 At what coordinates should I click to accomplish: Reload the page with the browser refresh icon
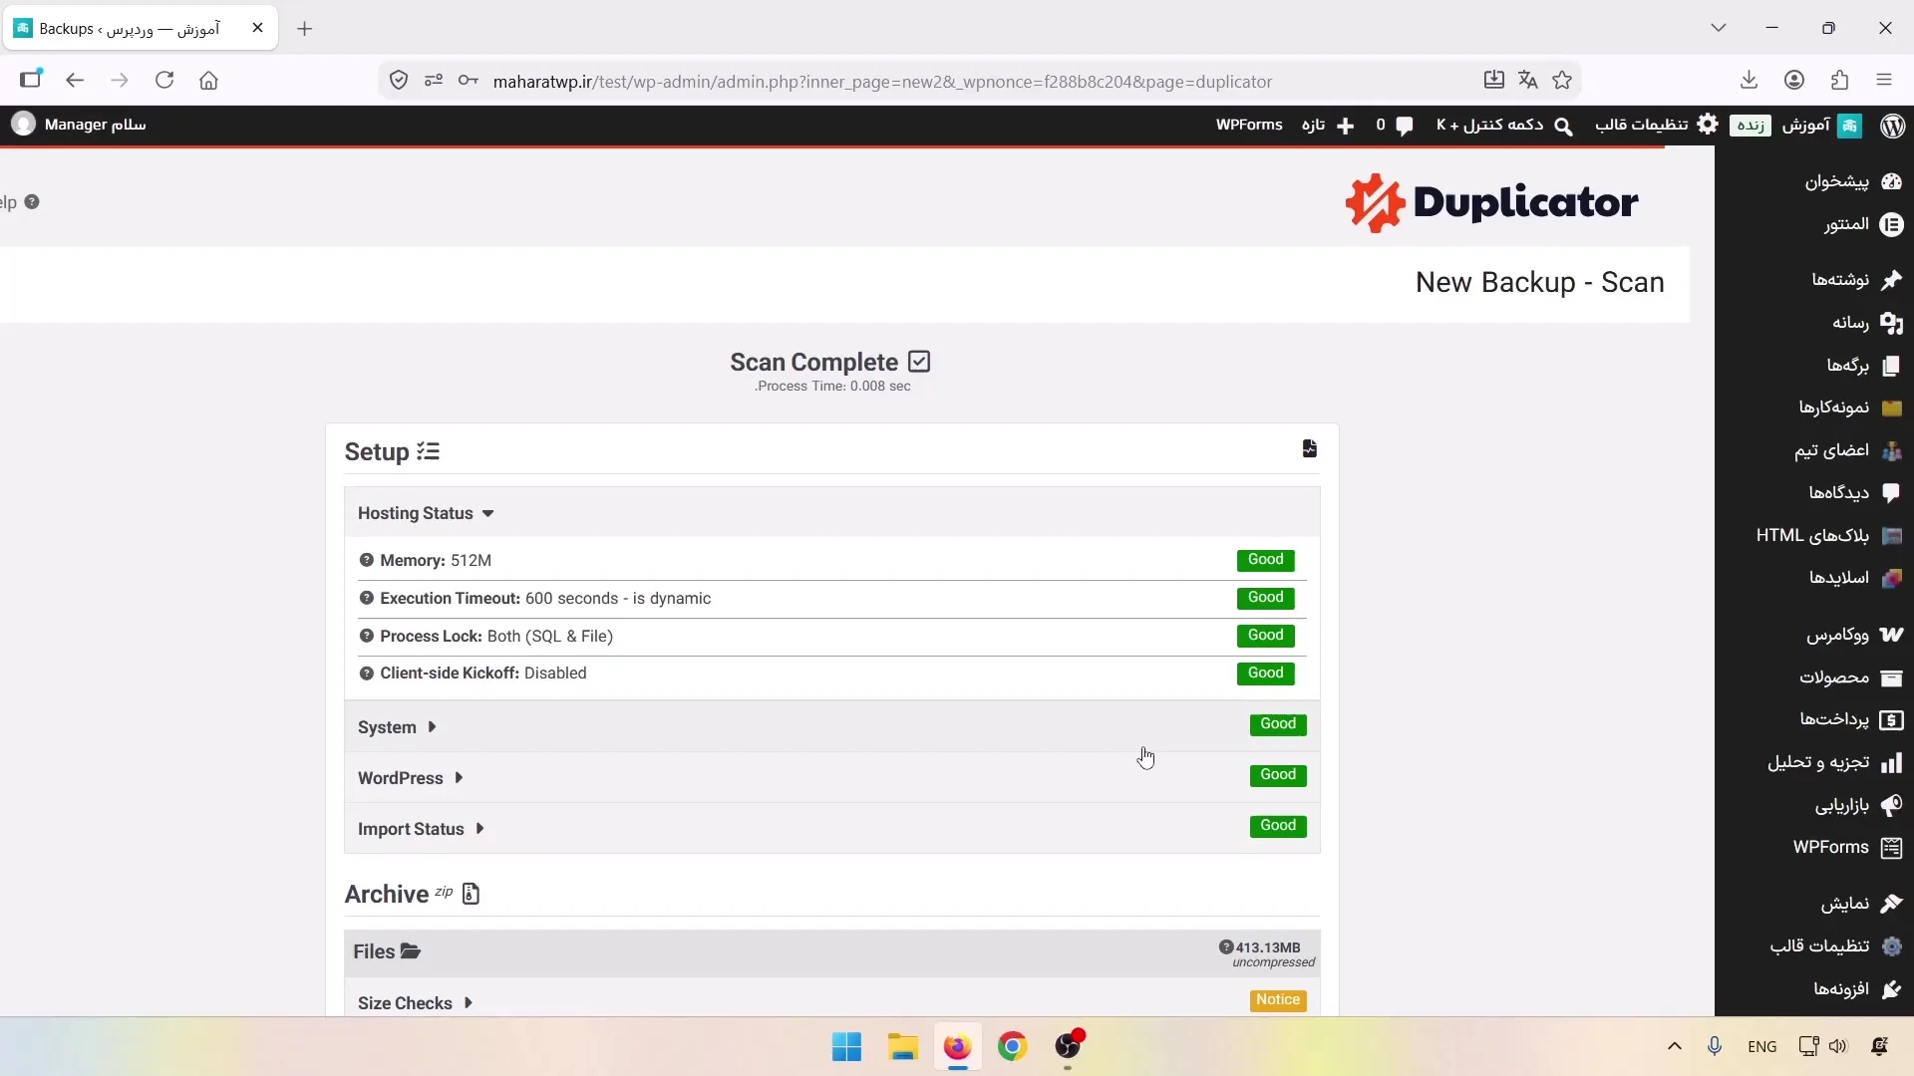click(164, 81)
